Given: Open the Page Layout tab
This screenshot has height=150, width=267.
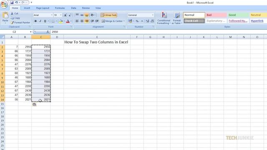Looking at the screenshot, I should 43,8.
